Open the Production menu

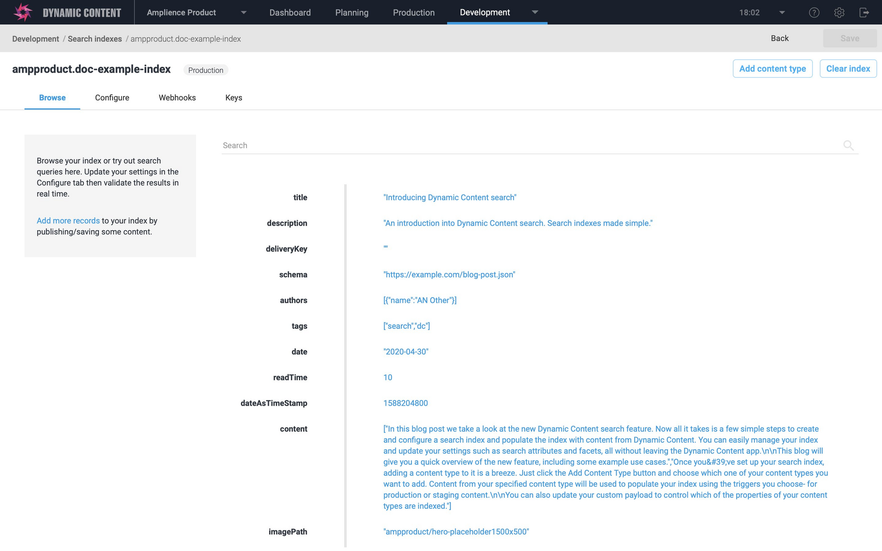(x=414, y=13)
